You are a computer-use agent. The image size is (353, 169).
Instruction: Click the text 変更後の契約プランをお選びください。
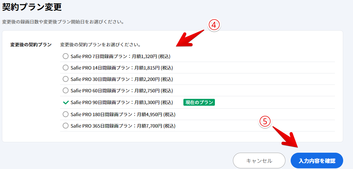(101, 45)
